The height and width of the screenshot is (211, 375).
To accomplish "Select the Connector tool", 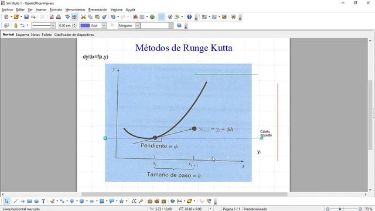I will click(x=62, y=201).
